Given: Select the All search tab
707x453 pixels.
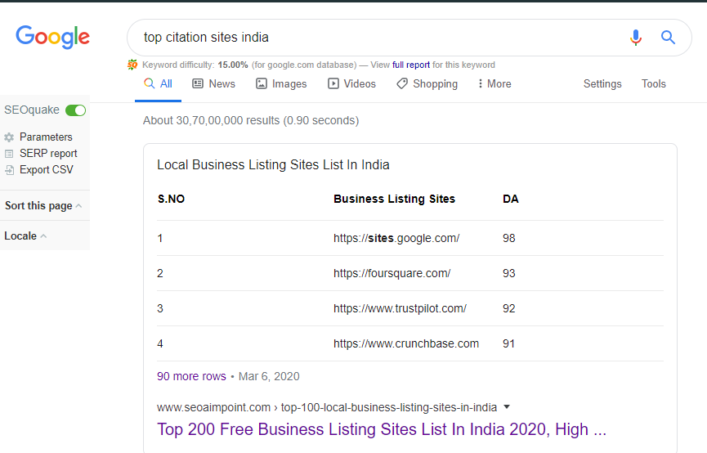Looking at the screenshot, I should pos(159,83).
